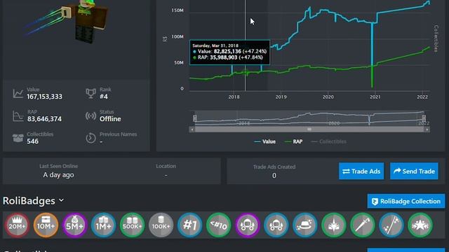
Task: Click the chart navigator left handle
Action: point(195,118)
